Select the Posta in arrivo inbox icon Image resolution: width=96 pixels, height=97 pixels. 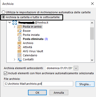point(20,27)
